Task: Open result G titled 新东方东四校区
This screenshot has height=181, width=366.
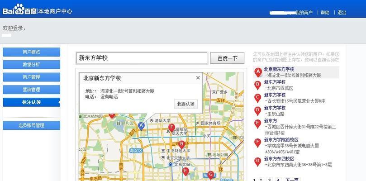Action: pos(279,159)
